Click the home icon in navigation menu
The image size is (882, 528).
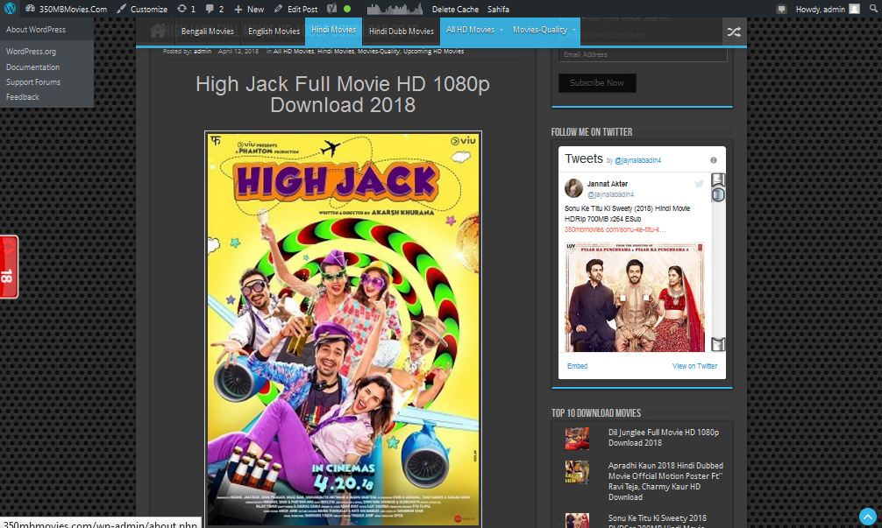tap(159, 31)
